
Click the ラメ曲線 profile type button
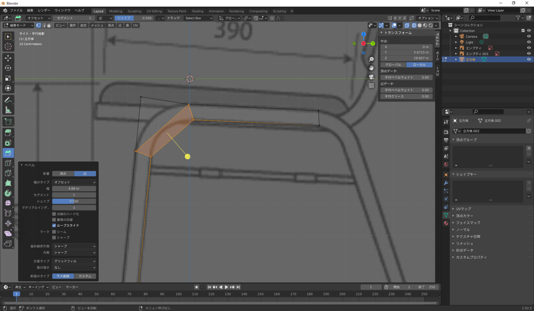pyautogui.click(x=63, y=276)
